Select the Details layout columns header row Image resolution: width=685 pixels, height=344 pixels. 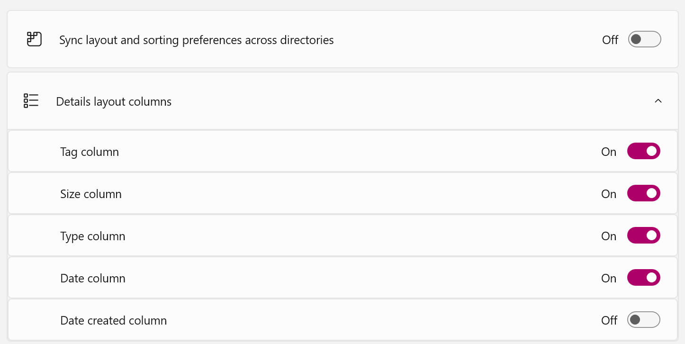(x=332, y=101)
